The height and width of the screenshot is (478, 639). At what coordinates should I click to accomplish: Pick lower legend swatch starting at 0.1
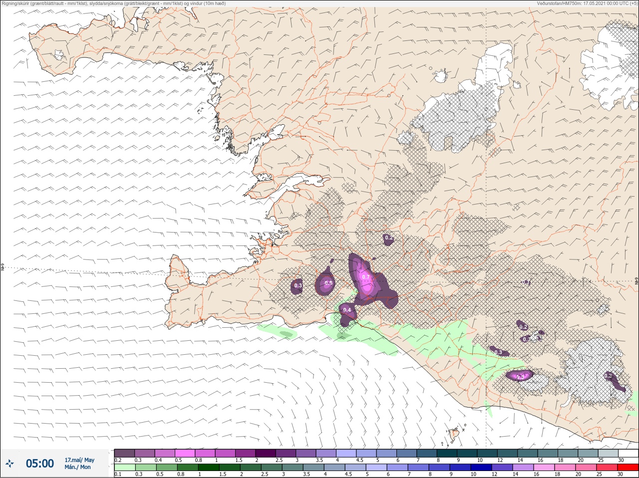[x=124, y=468]
